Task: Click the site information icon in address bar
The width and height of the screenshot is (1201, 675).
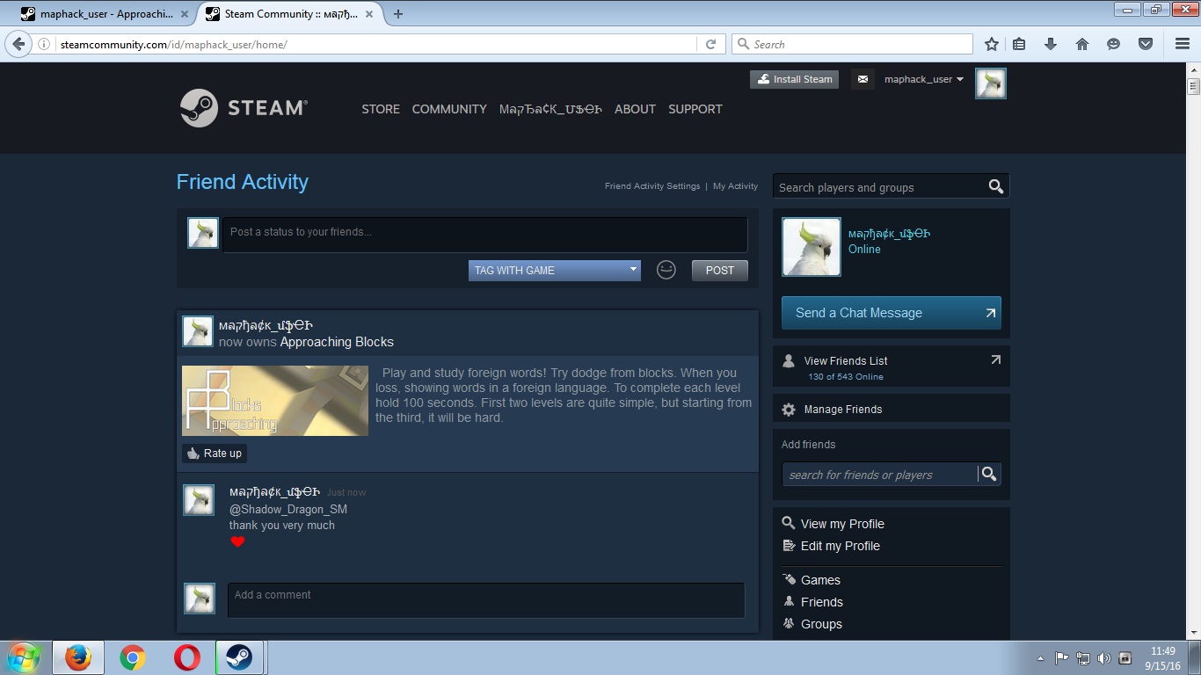Action: pyautogui.click(x=44, y=44)
